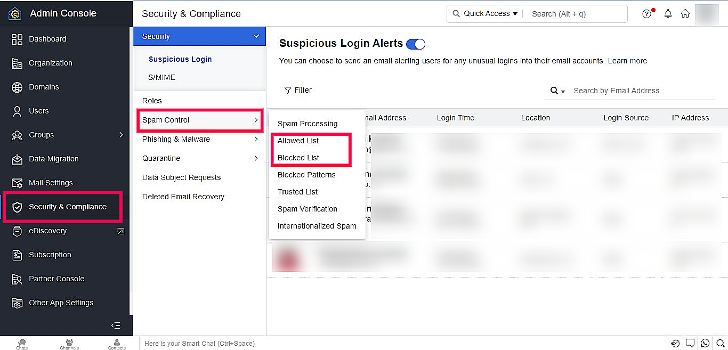Open Data Subject Requests

click(181, 177)
